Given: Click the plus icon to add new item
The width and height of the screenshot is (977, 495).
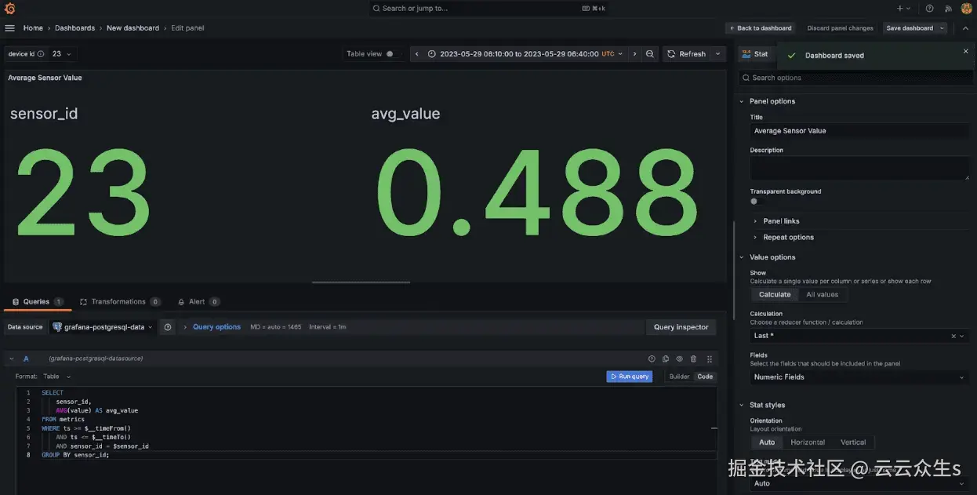Looking at the screenshot, I should tap(900, 9).
